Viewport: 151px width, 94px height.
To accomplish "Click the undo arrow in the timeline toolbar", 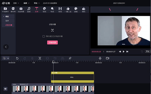I will click(x=17, y=58).
